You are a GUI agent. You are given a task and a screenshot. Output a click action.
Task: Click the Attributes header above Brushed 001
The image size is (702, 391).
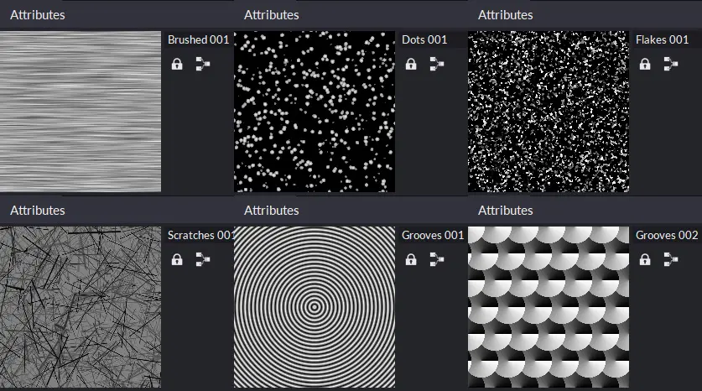(38, 15)
